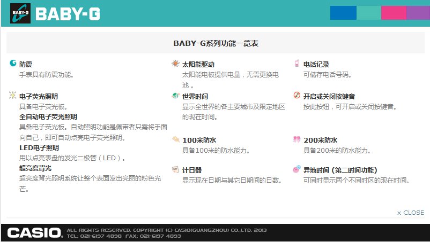The image size is (430, 242).
Task: Click the 超亮度背光 heading
Action: click(x=35, y=168)
